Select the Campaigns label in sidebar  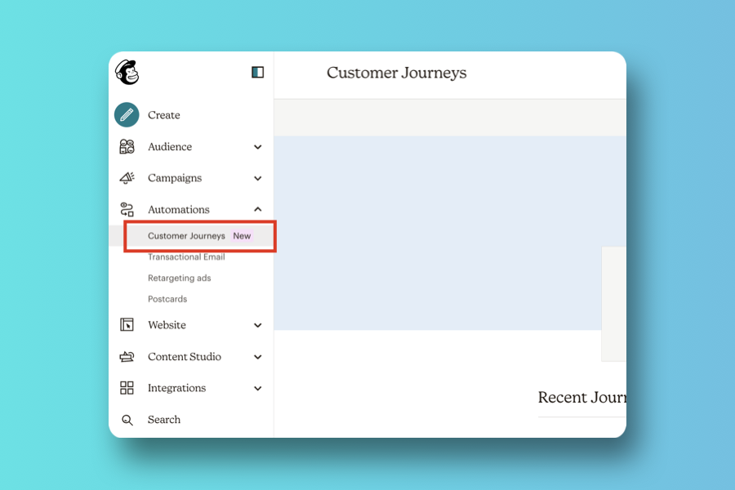pyautogui.click(x=175, y=178)
